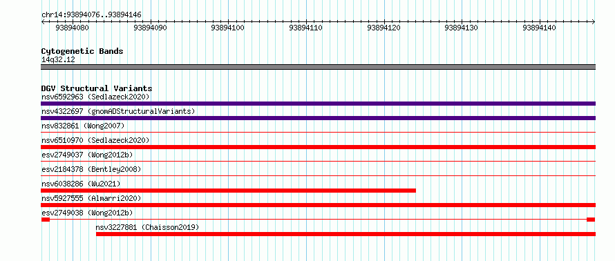Click the chr14:93894076..93894146 region label
The height and width of the screenshot is (261, 615).
pos(91,15)
